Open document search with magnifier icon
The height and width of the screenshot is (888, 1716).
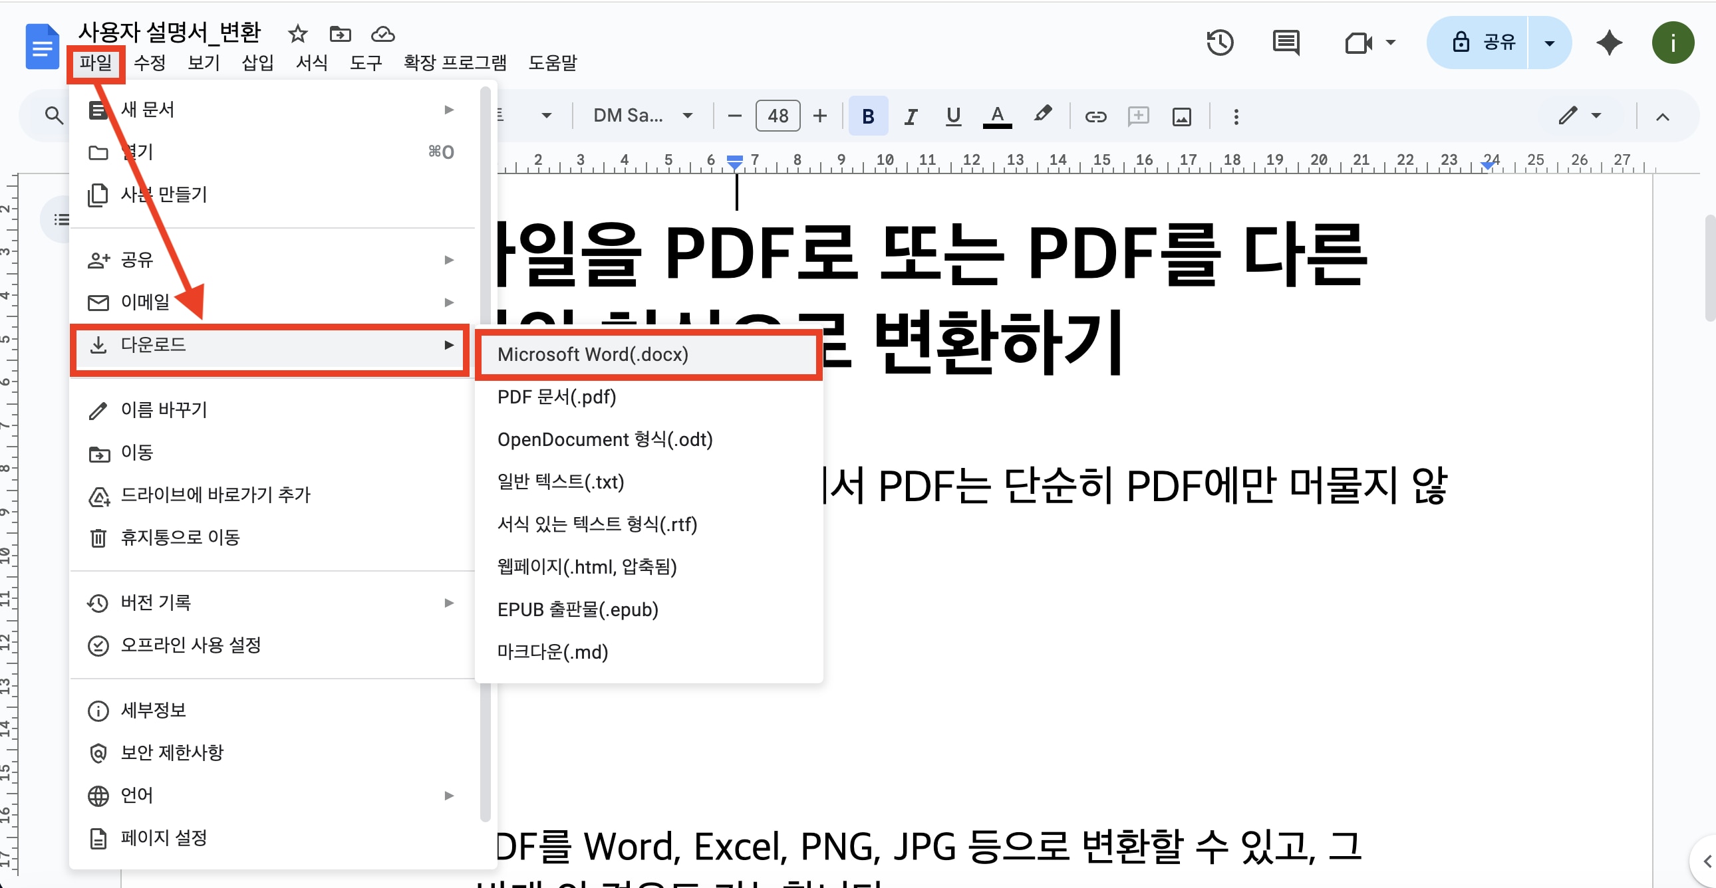click(x=55, y=114)
